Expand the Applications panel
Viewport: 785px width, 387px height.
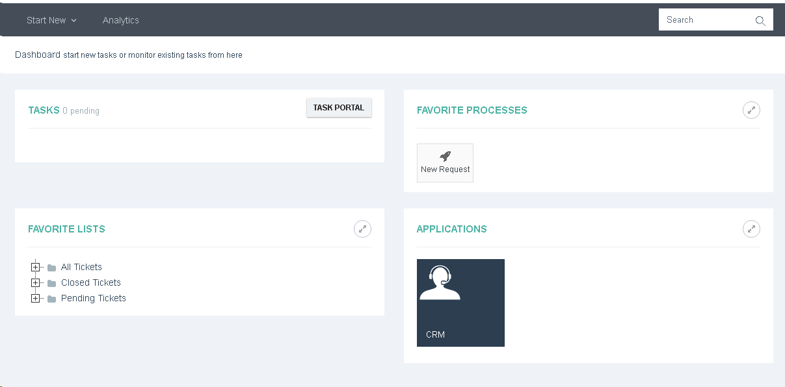[x=751, y=229]
